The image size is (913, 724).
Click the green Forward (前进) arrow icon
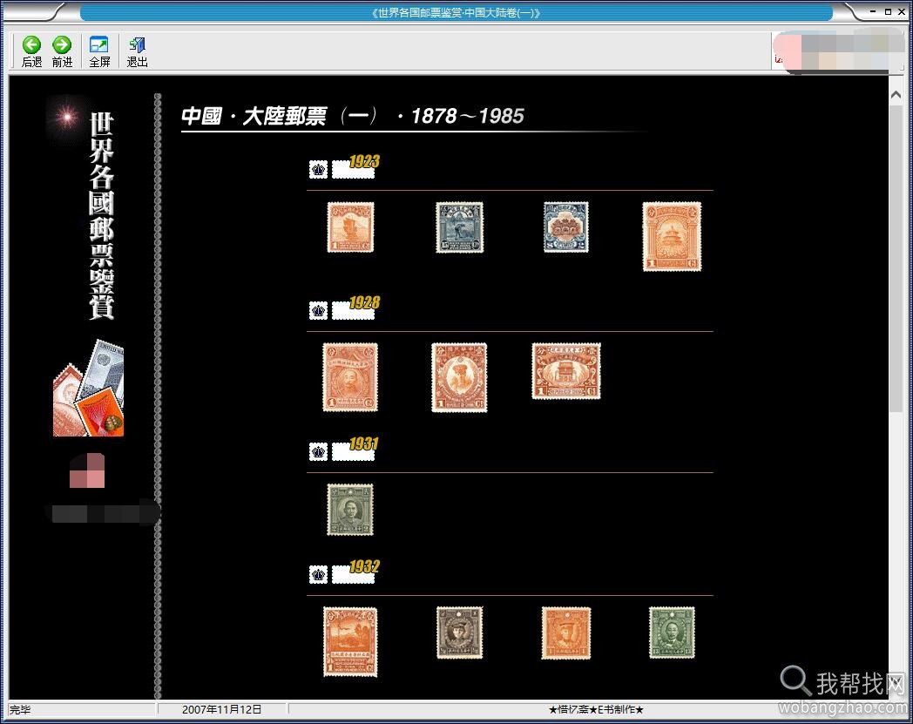[x=62, y=44]
